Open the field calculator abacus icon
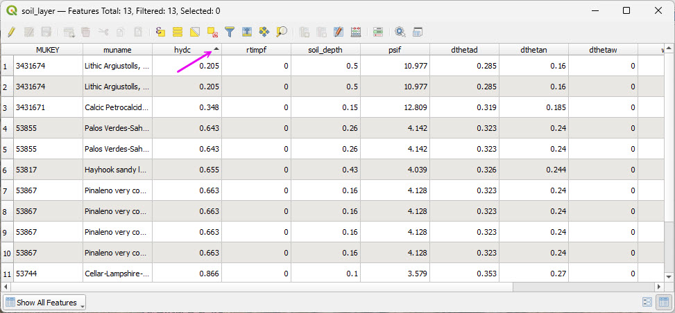Viewport: 675px width, 313px height. click(356, 32)
